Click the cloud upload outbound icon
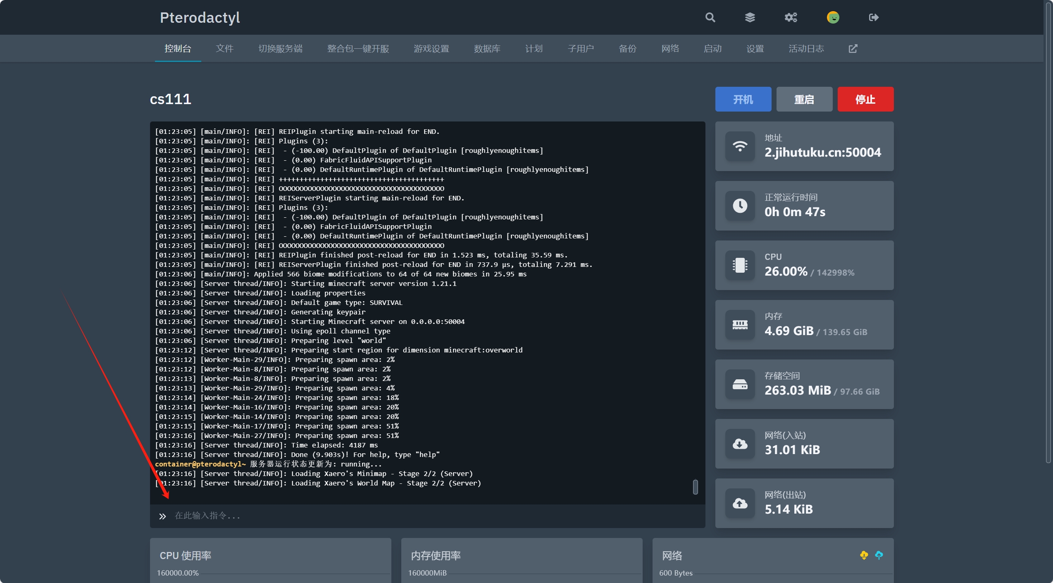Viewport: 1053px width, 583px height. pyautogui.click(x=740, y=503)
